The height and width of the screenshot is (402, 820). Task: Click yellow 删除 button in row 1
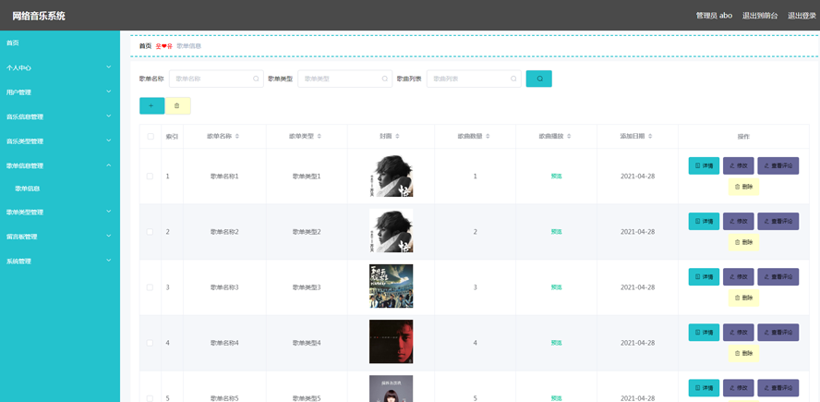(743, 187)
